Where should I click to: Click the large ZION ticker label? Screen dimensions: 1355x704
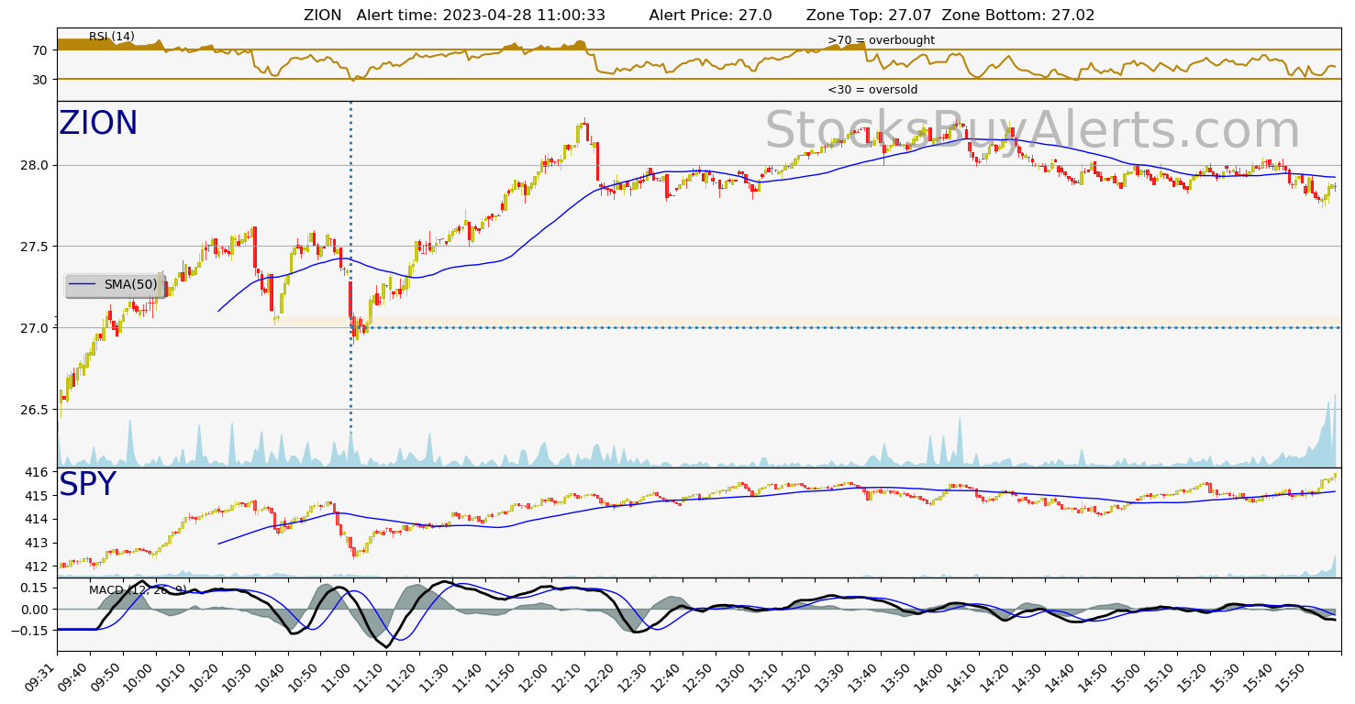(x=98, y=124)
